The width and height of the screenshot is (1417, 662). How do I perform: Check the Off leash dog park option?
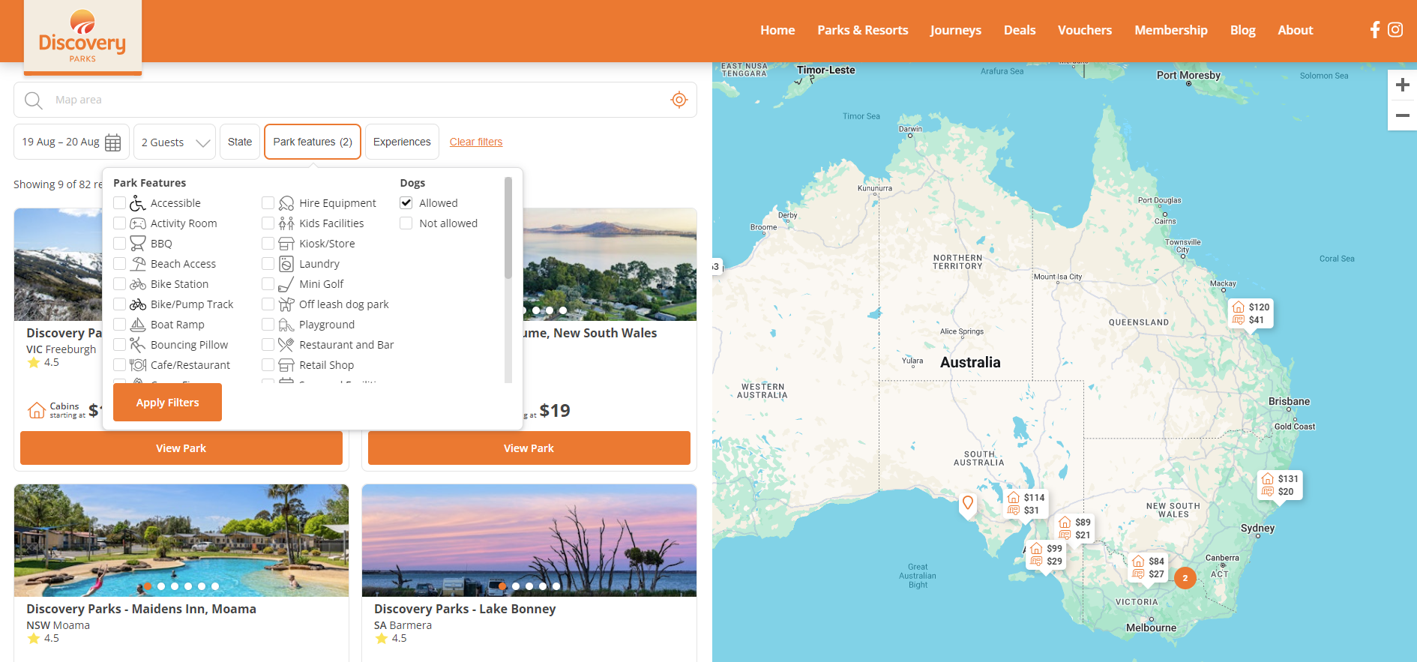pyautogui.click(x=268, y=304)
